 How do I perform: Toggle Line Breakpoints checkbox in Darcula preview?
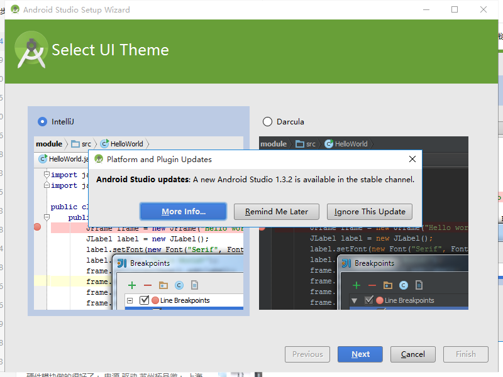[x=369, y=300]
